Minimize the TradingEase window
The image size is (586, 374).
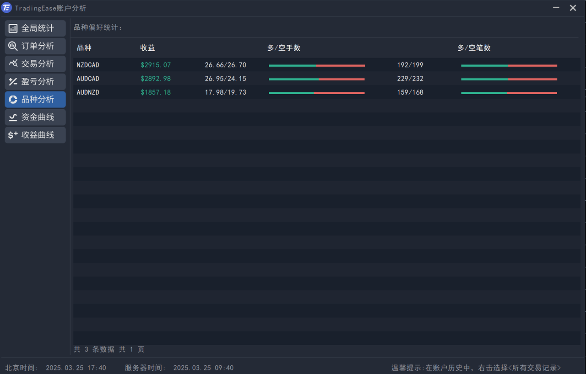point(556,8)
